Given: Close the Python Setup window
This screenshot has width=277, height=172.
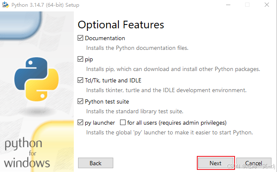Looking at the screenshot, I should 267,5.
